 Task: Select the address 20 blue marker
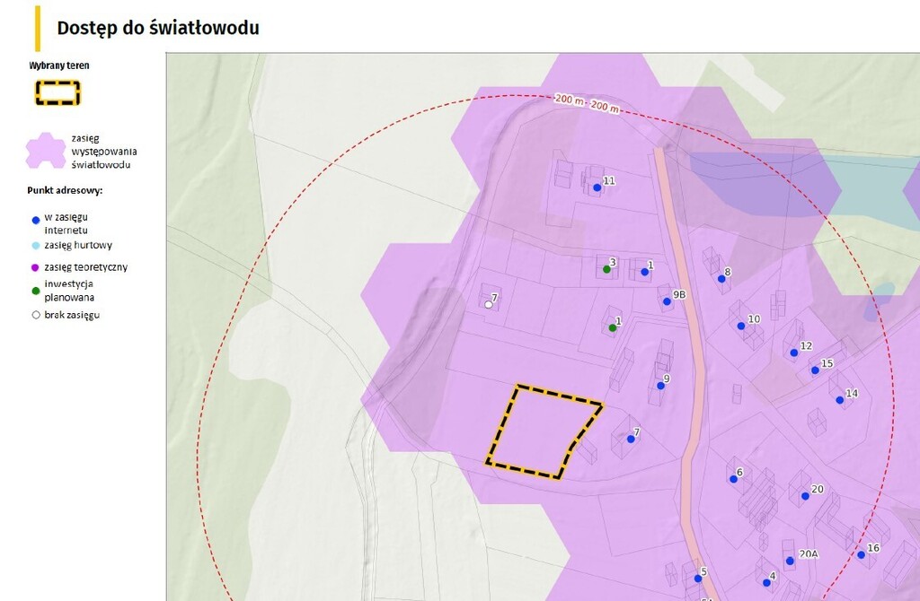pyautogui.click(x=805, y=496)
